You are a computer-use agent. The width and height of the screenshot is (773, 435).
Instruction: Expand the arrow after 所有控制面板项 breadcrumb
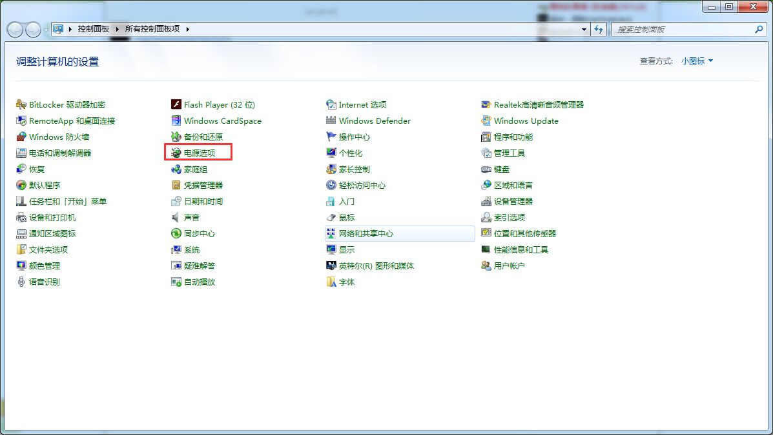(188, 29)
